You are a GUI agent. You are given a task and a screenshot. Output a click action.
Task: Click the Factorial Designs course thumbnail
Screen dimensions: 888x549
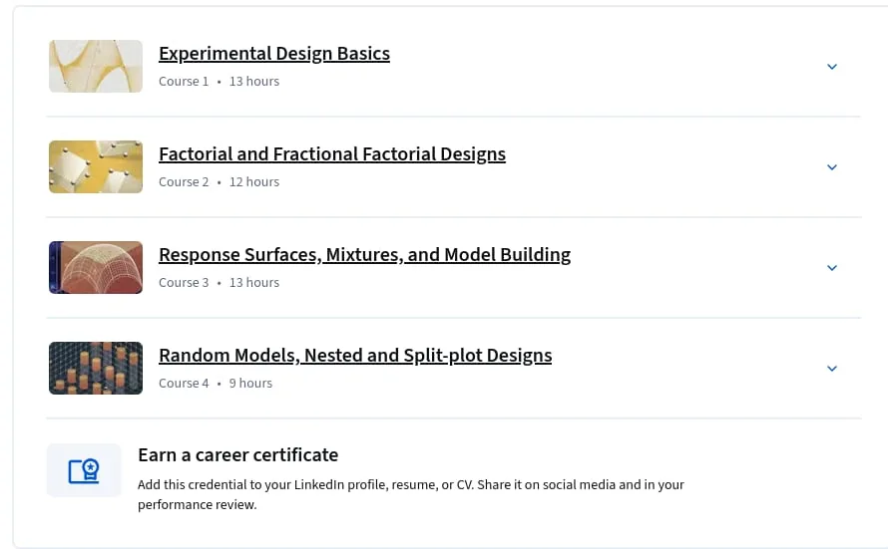[x=96, y=166]
